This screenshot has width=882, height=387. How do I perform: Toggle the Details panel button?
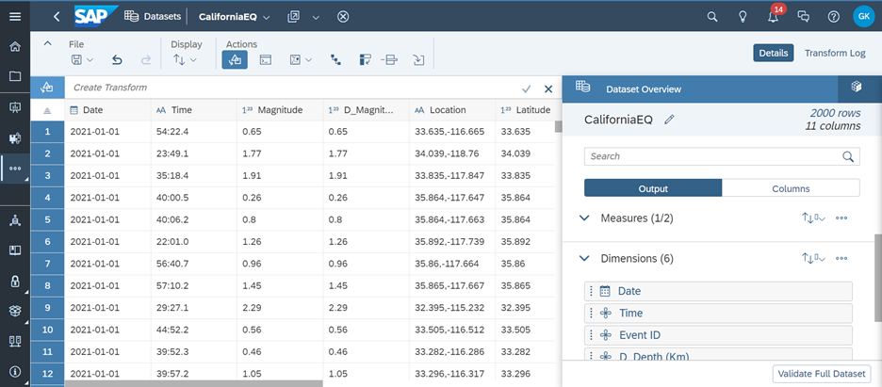pos(773,53)
